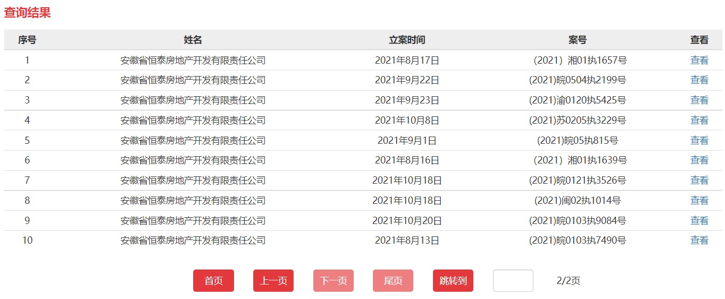Focus the page number input field

pyautogui.click(x=513, y=281)
